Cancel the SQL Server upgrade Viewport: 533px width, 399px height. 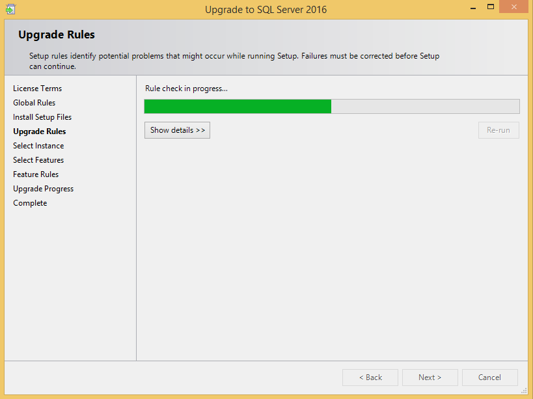490,378
